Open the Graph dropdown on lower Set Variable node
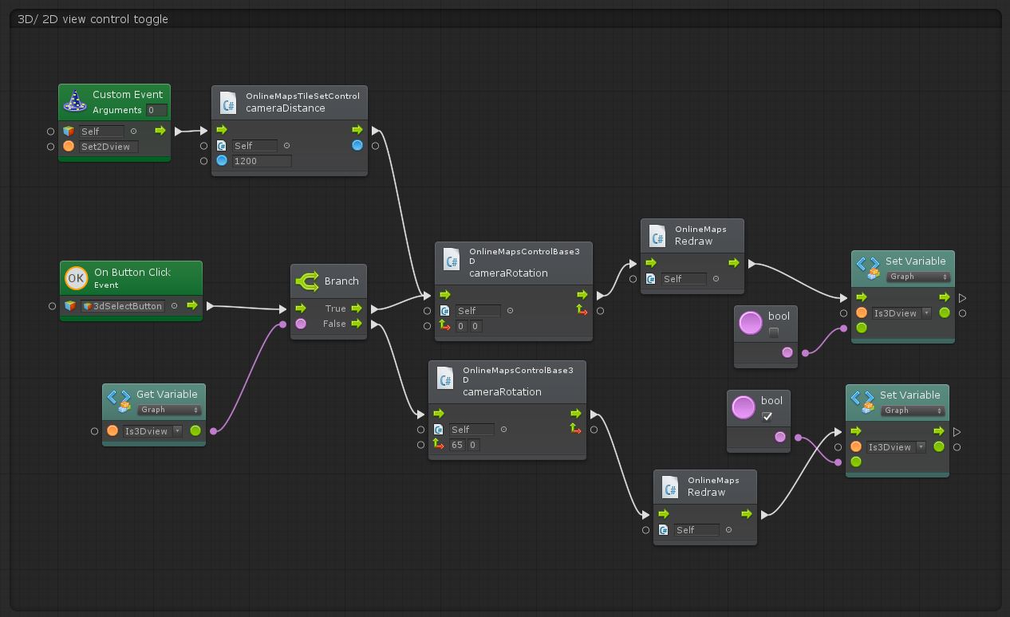Image resolution: width=1010 pixels, height=617 pixels. pyautogui.click(x=913, y=411)
